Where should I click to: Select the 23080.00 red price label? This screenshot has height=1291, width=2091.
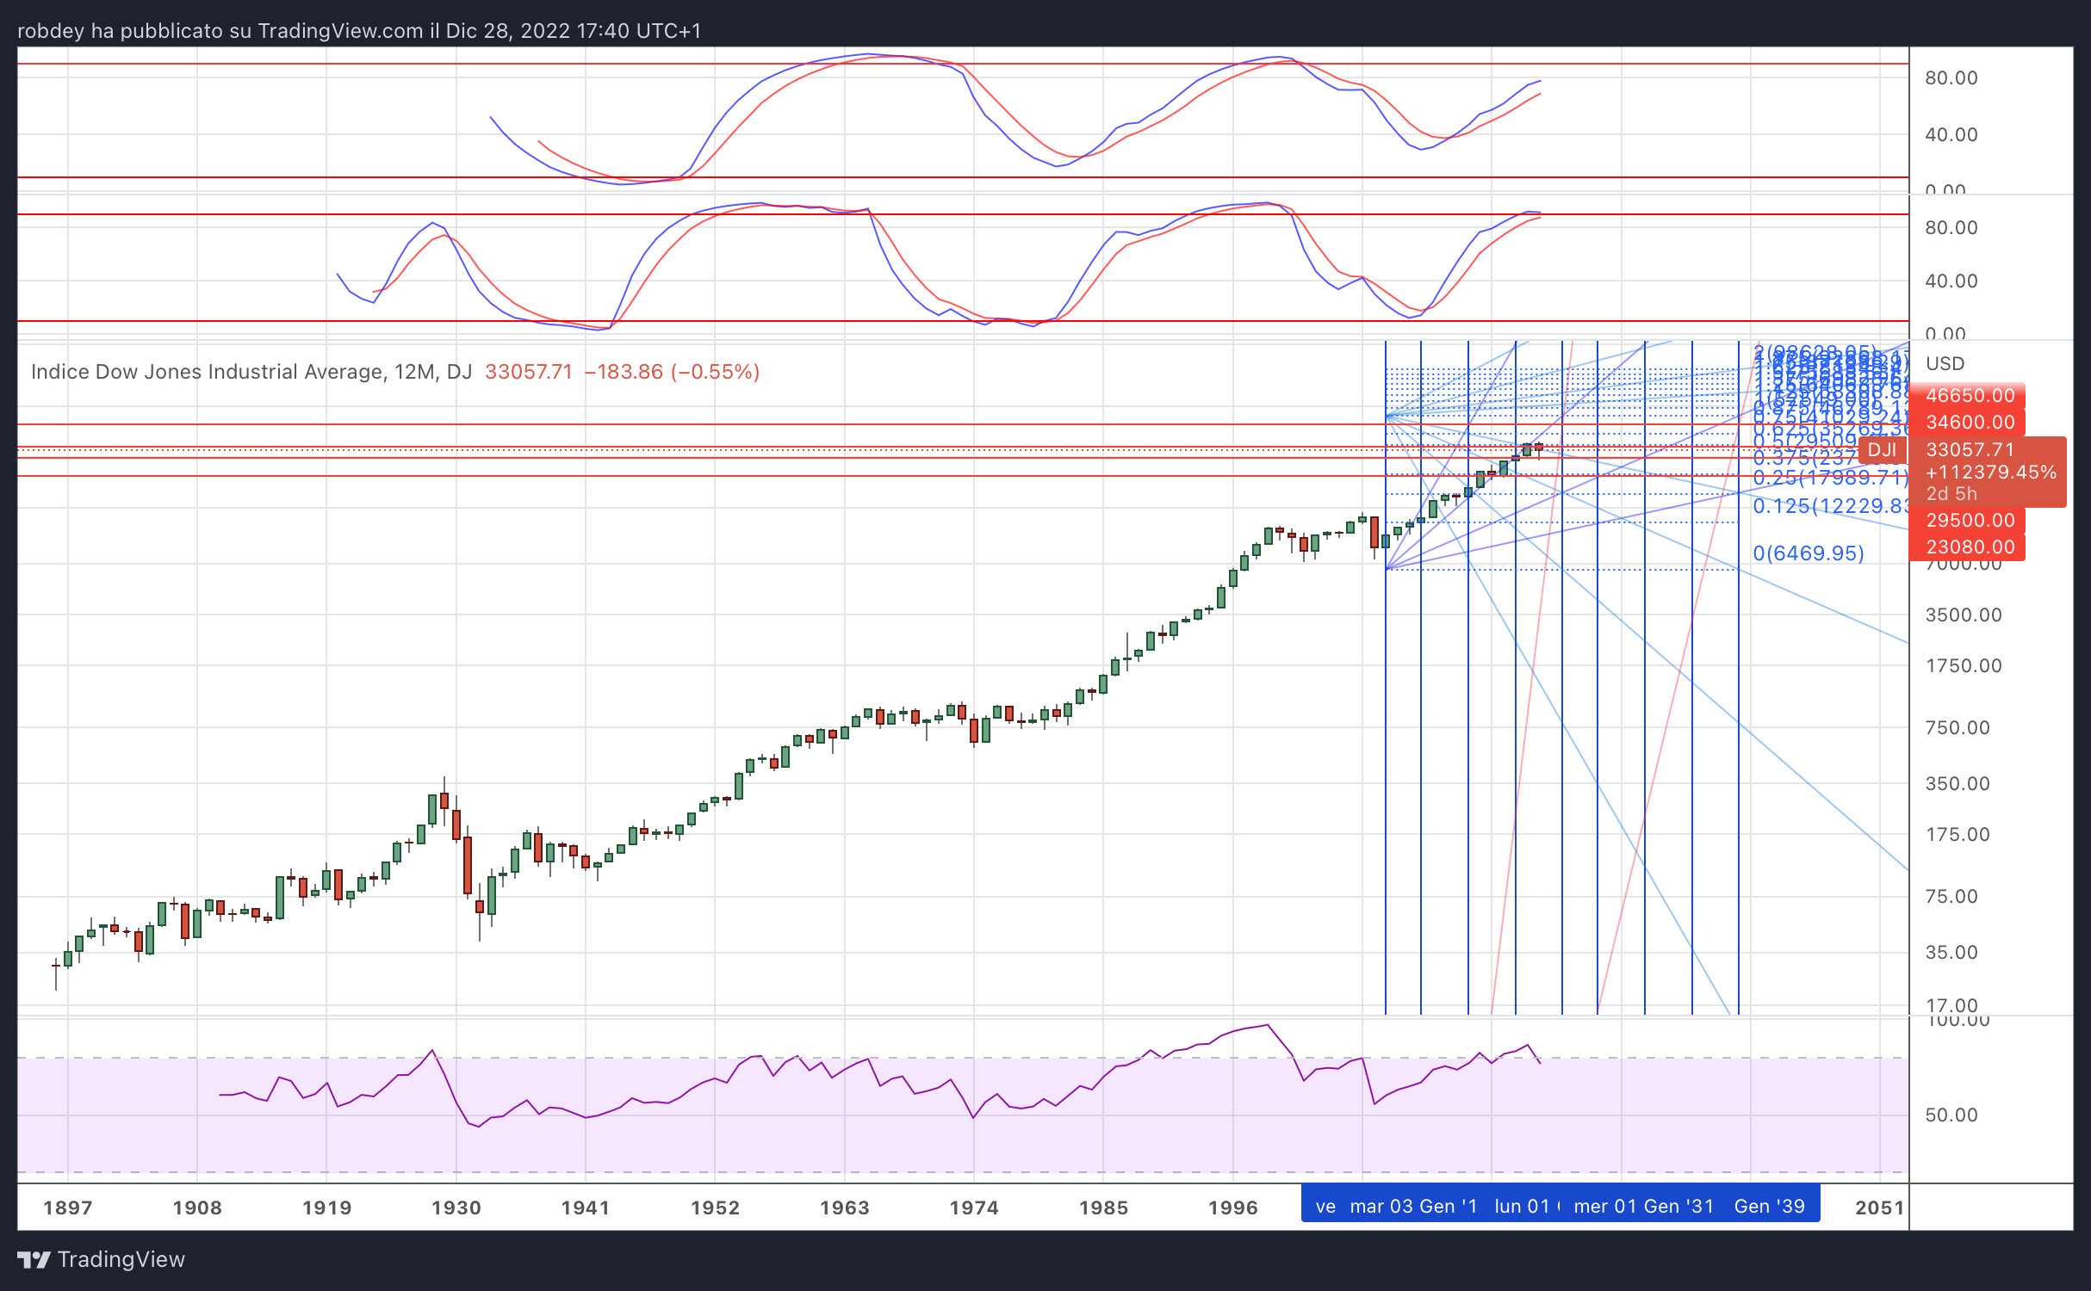coord(1967,547)
